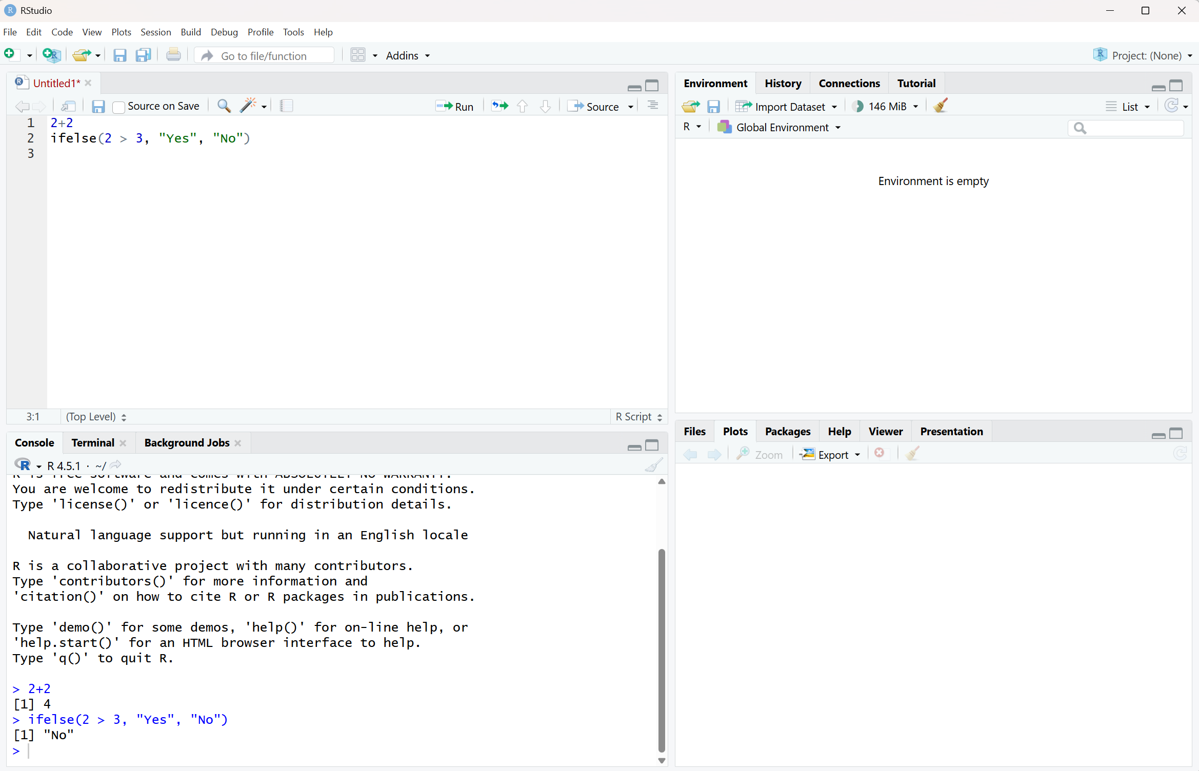Click the Source button
The height and width of the screenshot is (771, 1199).
596,107
